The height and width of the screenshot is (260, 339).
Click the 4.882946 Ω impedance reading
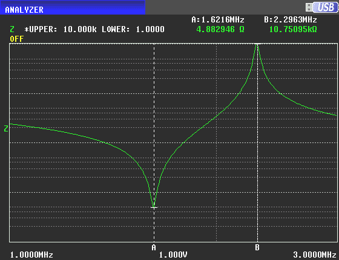tap(220, 29)
